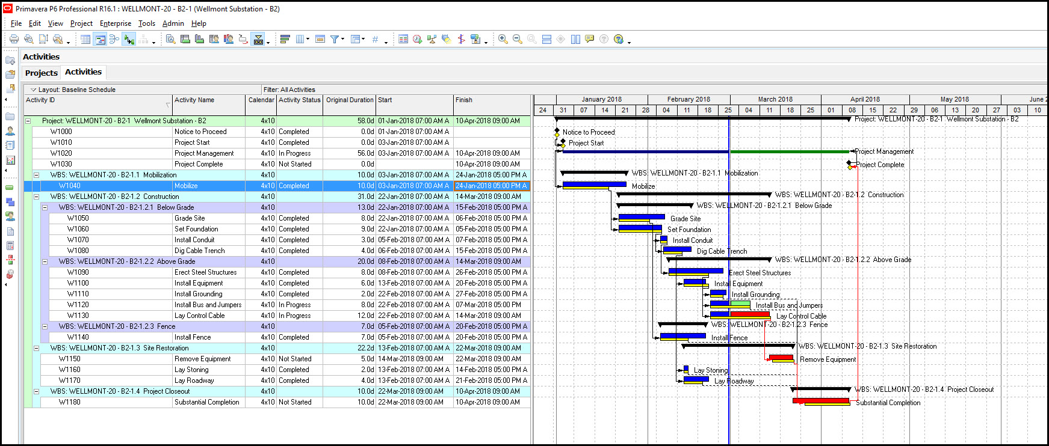This screenshot has width=1049, height=446.
Task: Toggle the bottom layout panel icon
Action: (258, 39)
